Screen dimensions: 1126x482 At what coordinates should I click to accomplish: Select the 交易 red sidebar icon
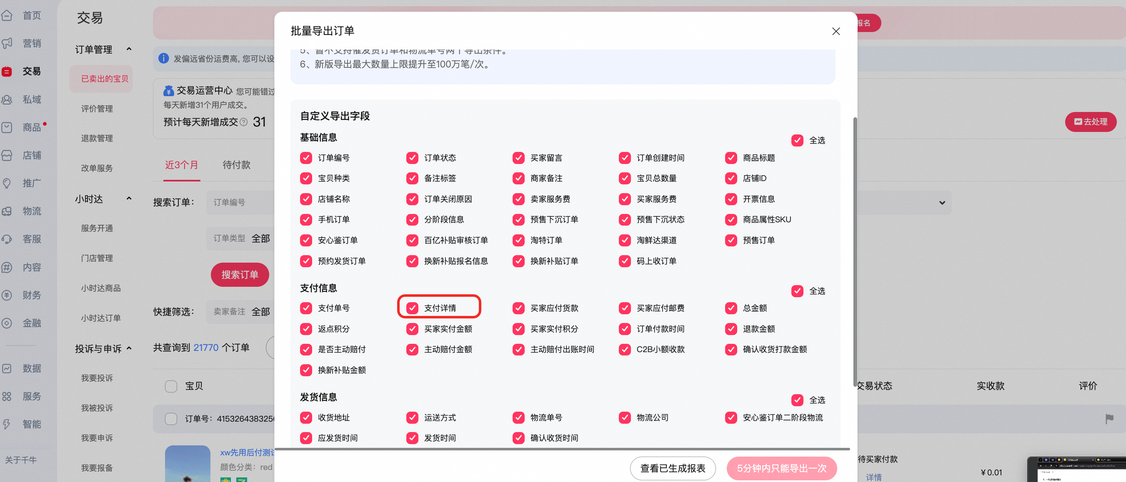click(7, 71)
